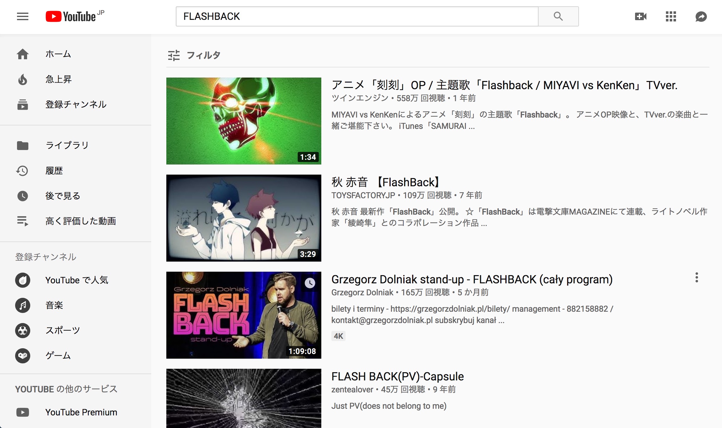Open the 履歴 history icon

coord(23,171)
